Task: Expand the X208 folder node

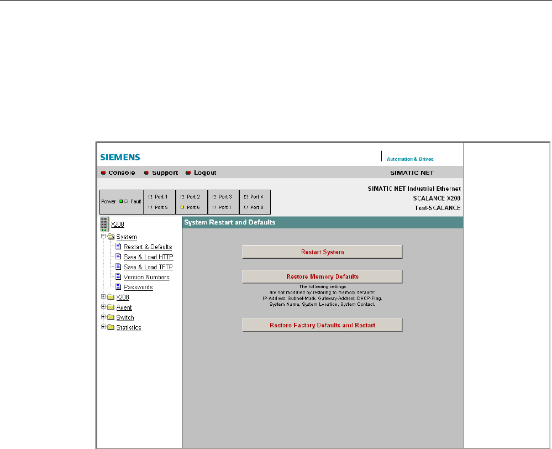Action: pyautogui.click(x=103, y=297)
